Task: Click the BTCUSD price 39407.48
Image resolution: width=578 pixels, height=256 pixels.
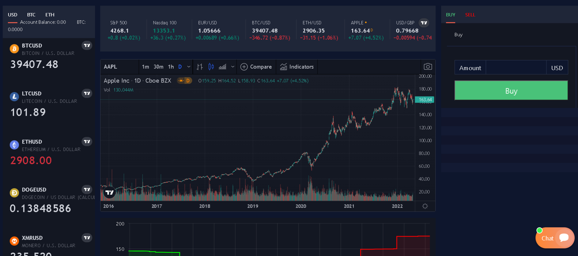Action: [x=34, y=64]
